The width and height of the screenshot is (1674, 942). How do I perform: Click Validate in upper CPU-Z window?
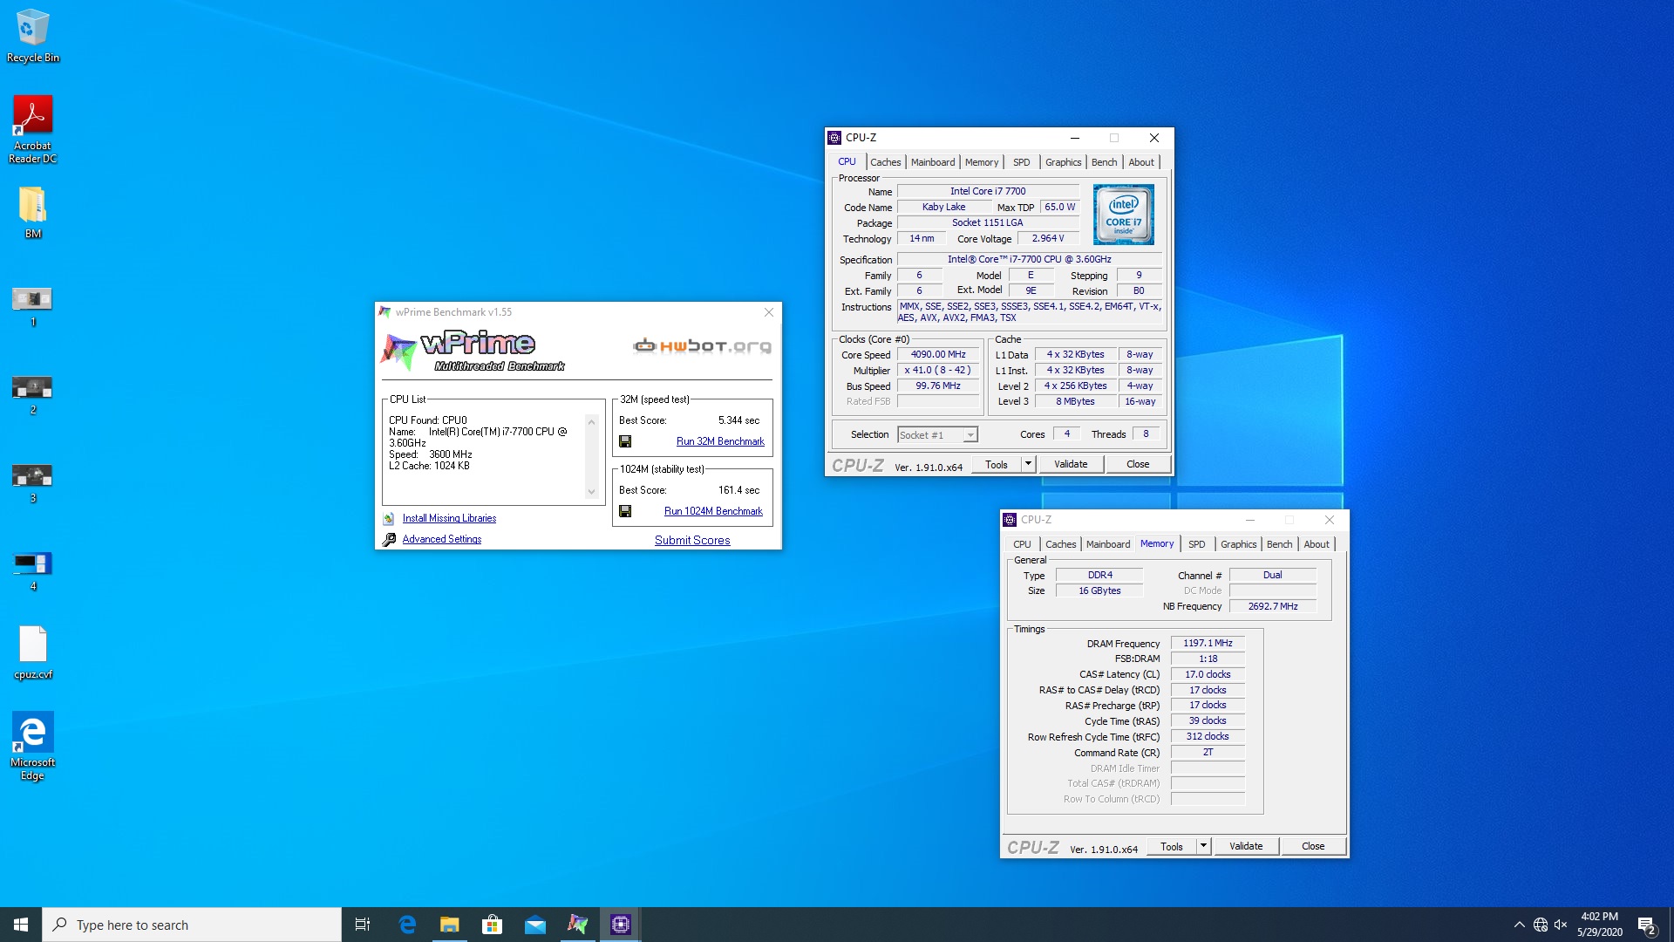[x=1071, y=464]
